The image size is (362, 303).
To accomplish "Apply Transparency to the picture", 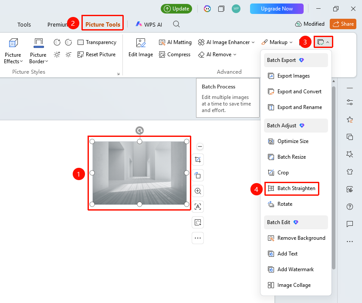I will coord(97,42).
